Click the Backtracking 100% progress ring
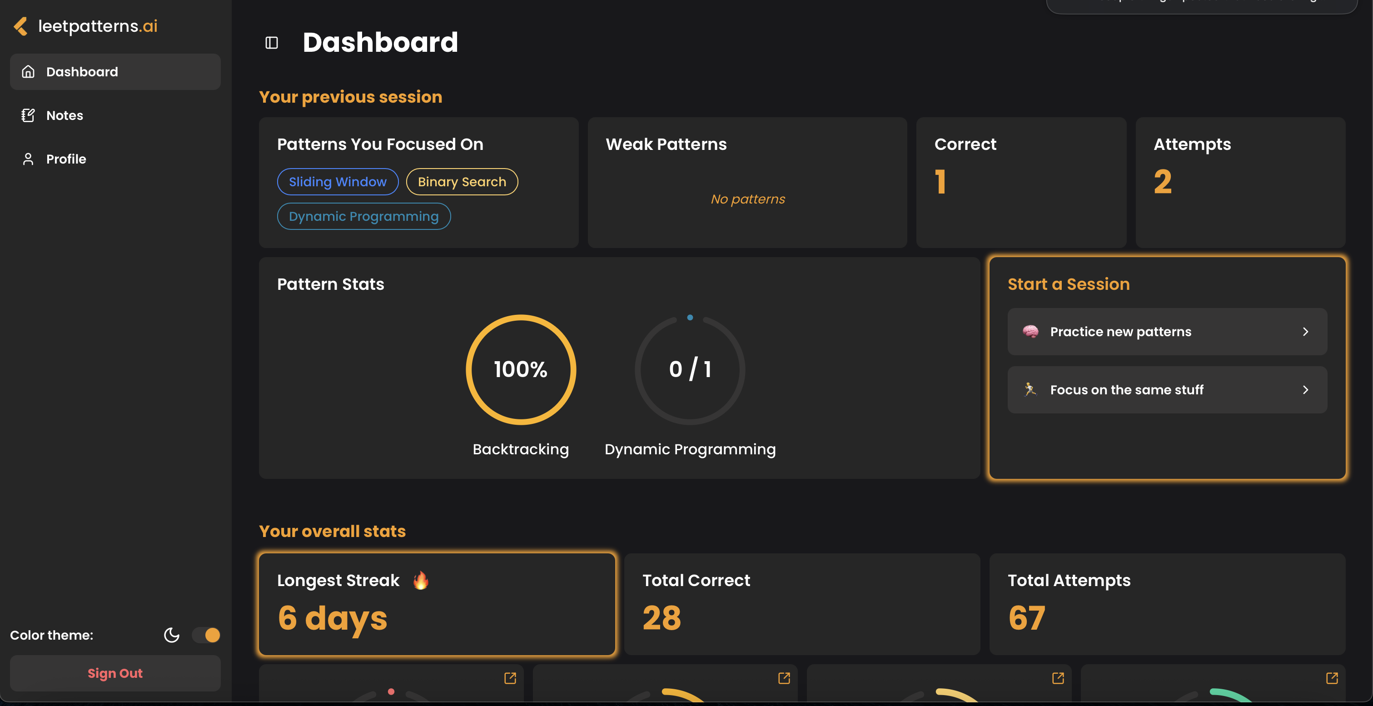This screenshot has width=1373, height=706. click(x=521, y=369)
